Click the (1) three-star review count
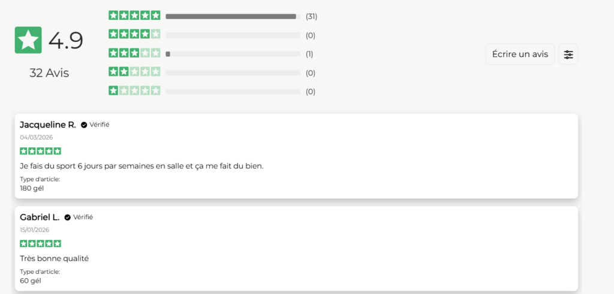The image size is (614, 294). (x=309, y=54)
